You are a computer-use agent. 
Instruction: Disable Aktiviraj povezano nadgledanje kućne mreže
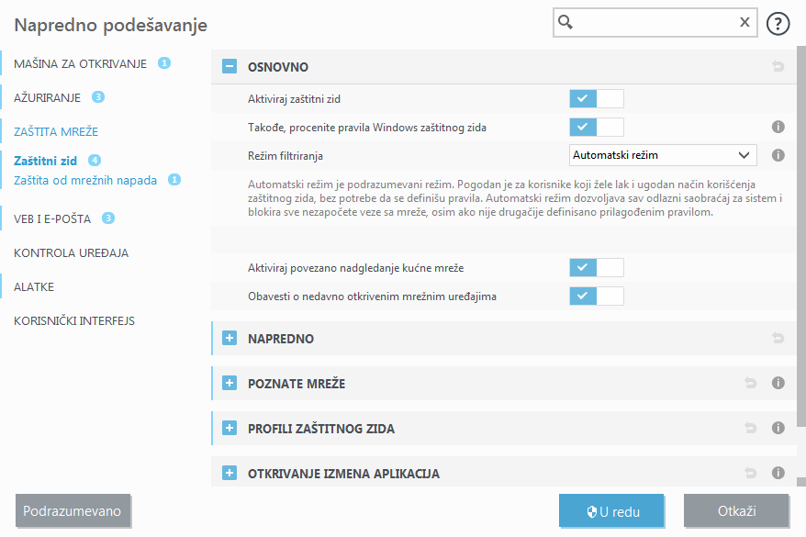click(596, 267)
